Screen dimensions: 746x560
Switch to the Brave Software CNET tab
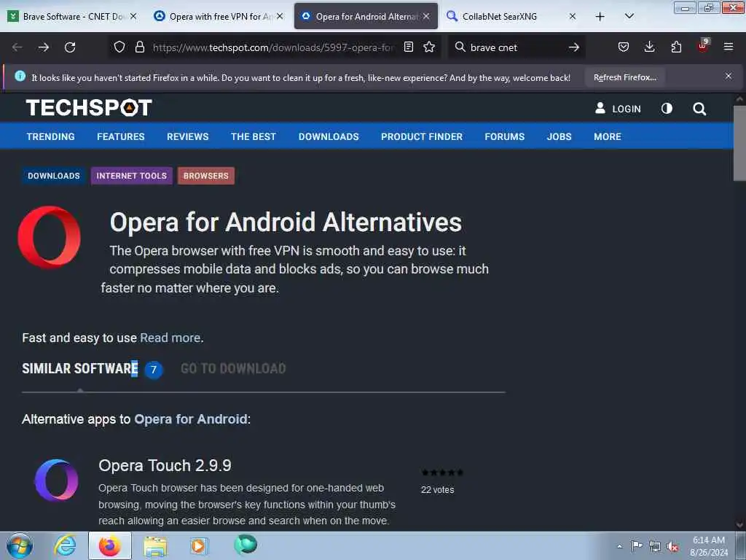[x=71, y=16]
